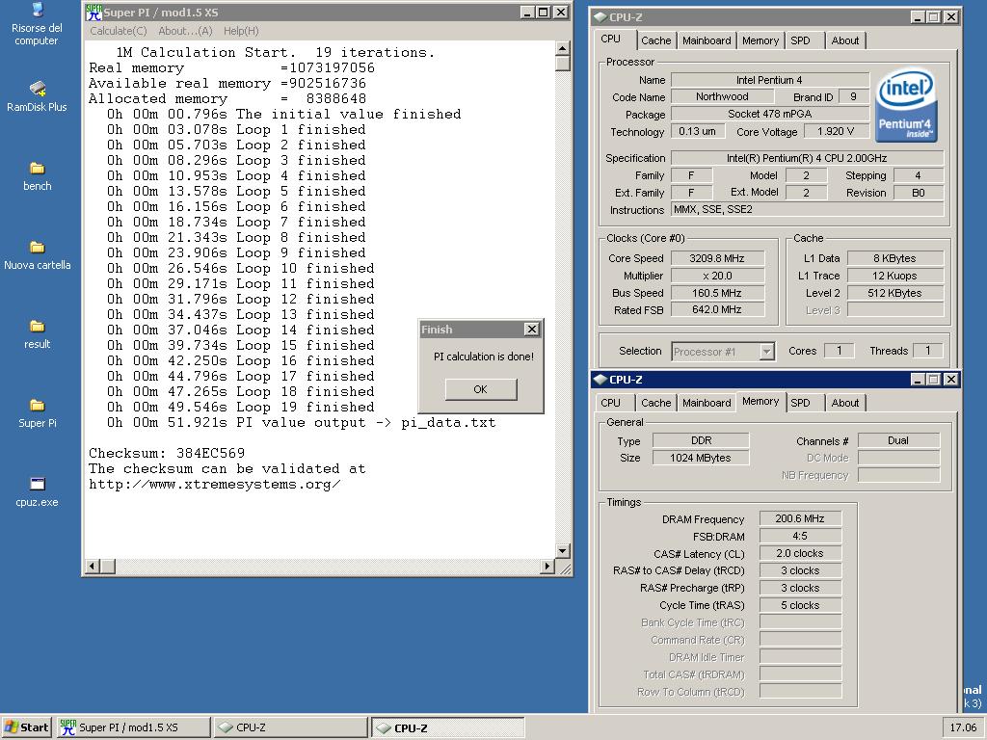Switch to Cache tab in upper CPU-Z
987x740 pixels.
point(655,40)
